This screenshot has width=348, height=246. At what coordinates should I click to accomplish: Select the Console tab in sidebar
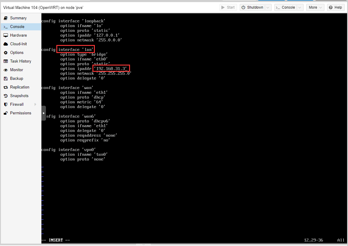click(21, 27)
